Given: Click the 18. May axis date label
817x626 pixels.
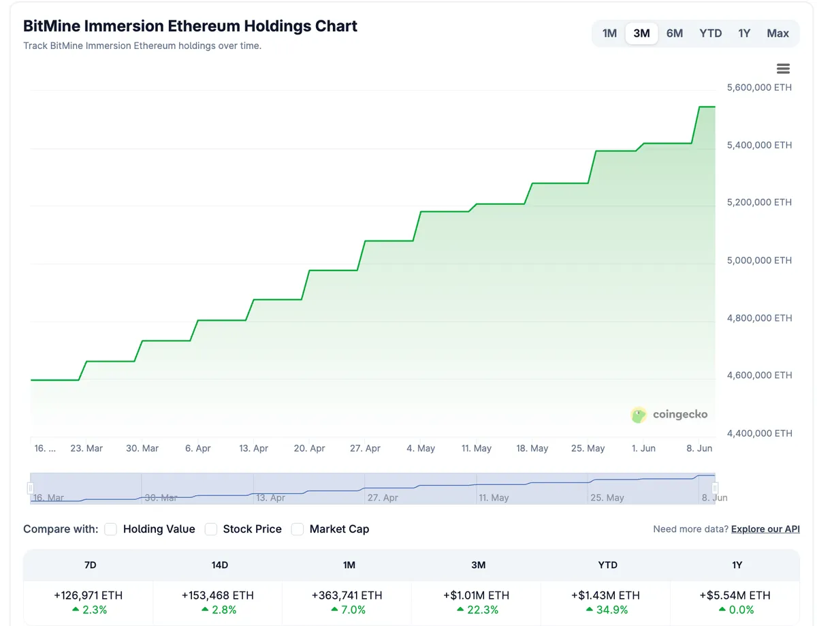Looking at the screenshot, I should [532, 448].
